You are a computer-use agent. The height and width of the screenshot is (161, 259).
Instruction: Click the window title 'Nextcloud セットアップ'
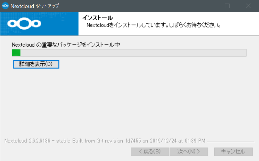click(35, 6)
